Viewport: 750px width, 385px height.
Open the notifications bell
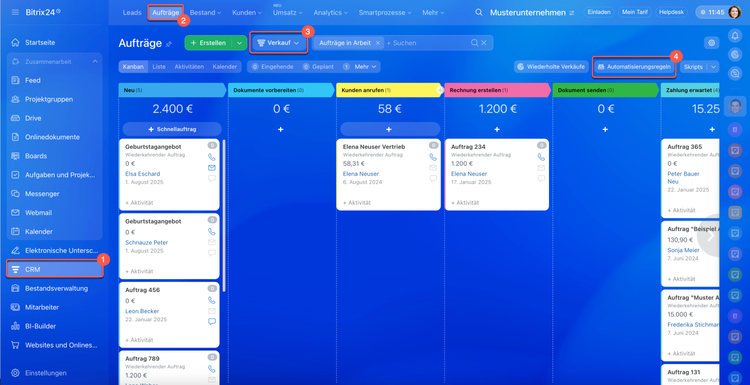pyautogui.click(x=735, y=36)
